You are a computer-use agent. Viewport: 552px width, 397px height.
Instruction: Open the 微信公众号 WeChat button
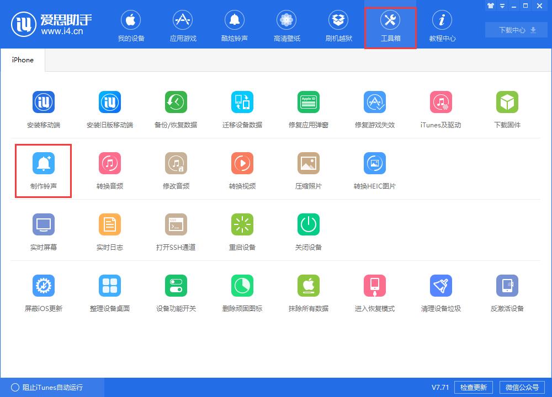[522, 387]
